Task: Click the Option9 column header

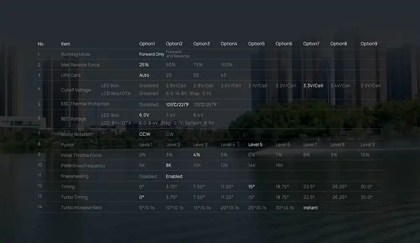Action: pos(369,44)
